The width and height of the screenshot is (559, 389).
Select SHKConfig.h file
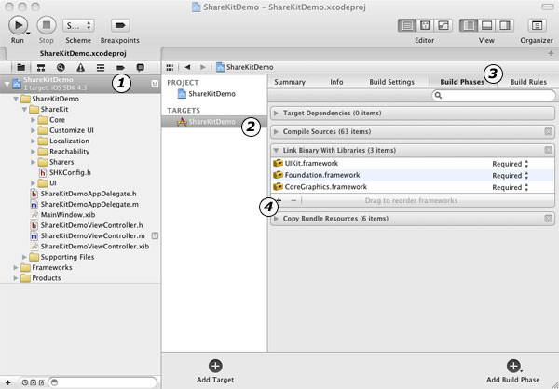65,173
